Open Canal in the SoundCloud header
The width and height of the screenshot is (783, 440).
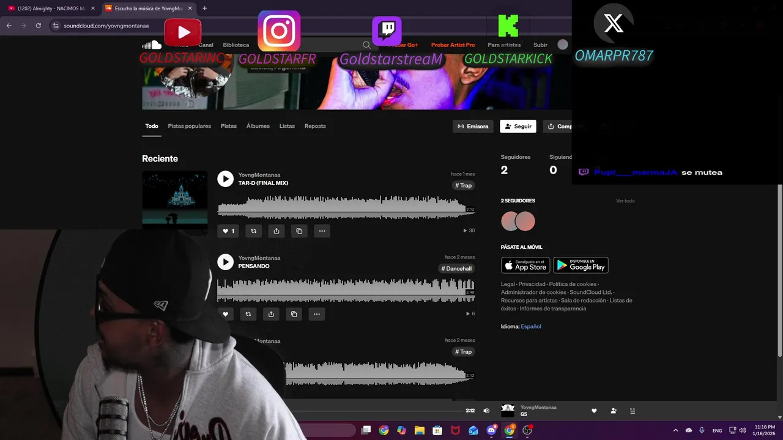(206, 45)
